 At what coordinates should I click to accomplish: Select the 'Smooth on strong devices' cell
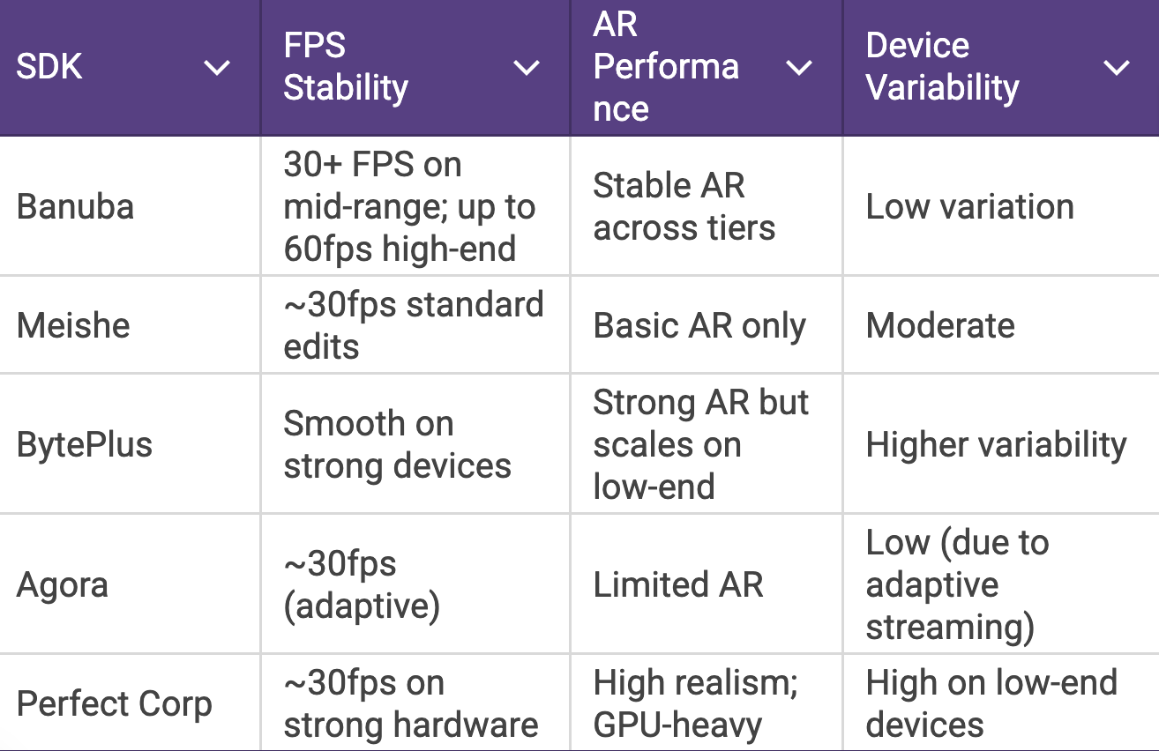[x=397, y=444]
